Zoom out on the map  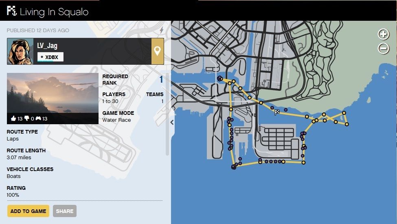click(384, 48)
